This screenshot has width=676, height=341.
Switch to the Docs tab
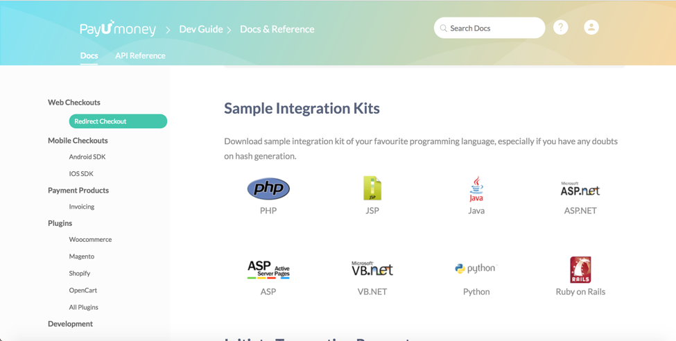(89, 55)
